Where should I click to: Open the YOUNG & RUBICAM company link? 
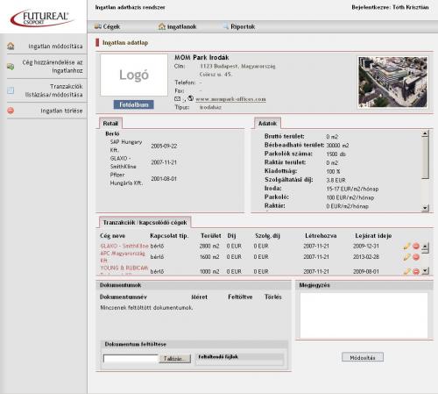click(x=124, y=268)
